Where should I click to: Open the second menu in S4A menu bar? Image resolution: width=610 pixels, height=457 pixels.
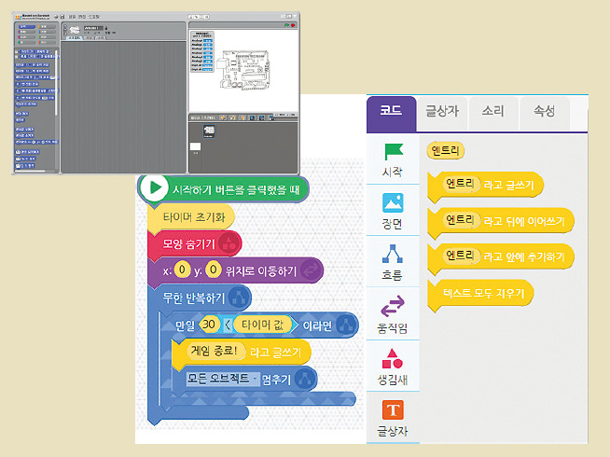coord(82,17)
